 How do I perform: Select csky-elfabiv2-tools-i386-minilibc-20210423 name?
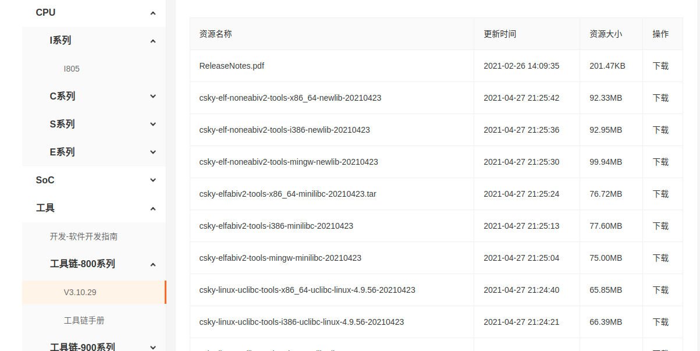coord(276,226)
